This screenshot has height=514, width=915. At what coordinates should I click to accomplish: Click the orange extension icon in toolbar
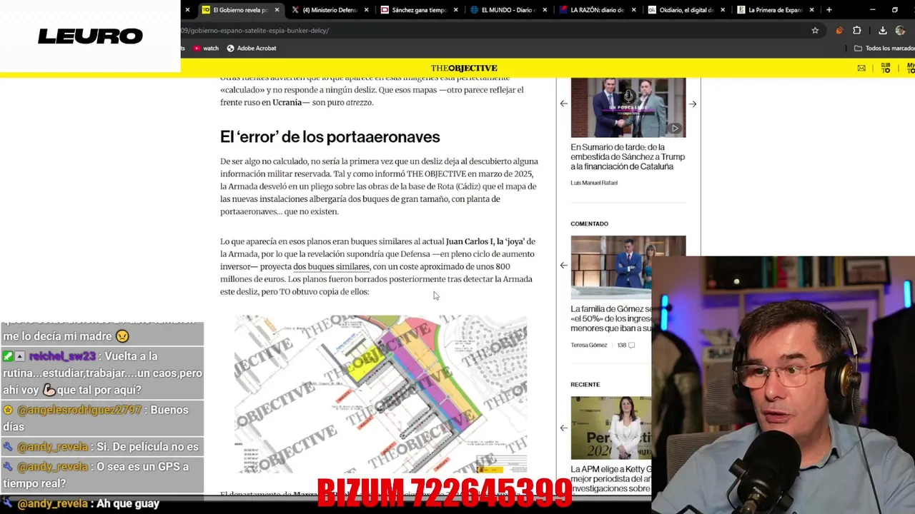[839, 31]
